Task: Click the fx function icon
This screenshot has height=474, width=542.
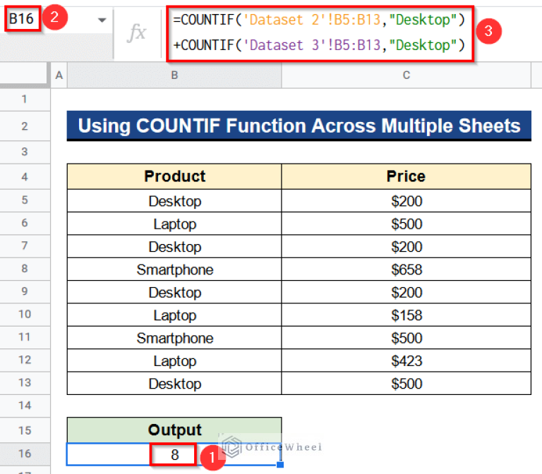Action: pos(136,33)
